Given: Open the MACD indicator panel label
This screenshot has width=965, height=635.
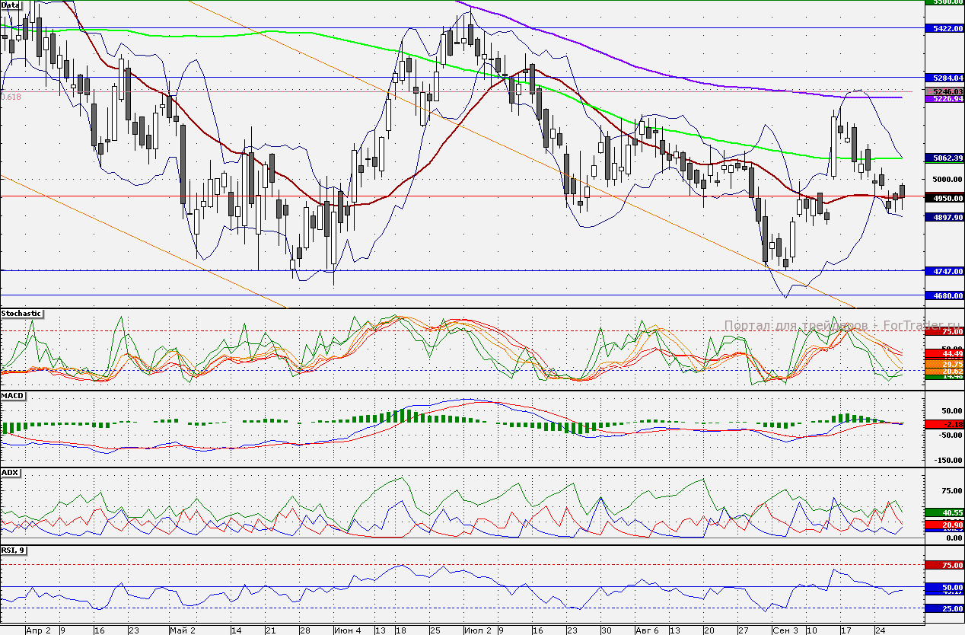Looking at the screenshot, I should [x=13, y=397].
